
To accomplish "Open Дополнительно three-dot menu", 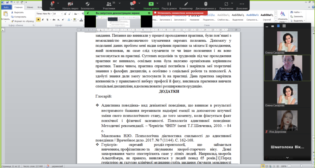I will pos(242,6).
